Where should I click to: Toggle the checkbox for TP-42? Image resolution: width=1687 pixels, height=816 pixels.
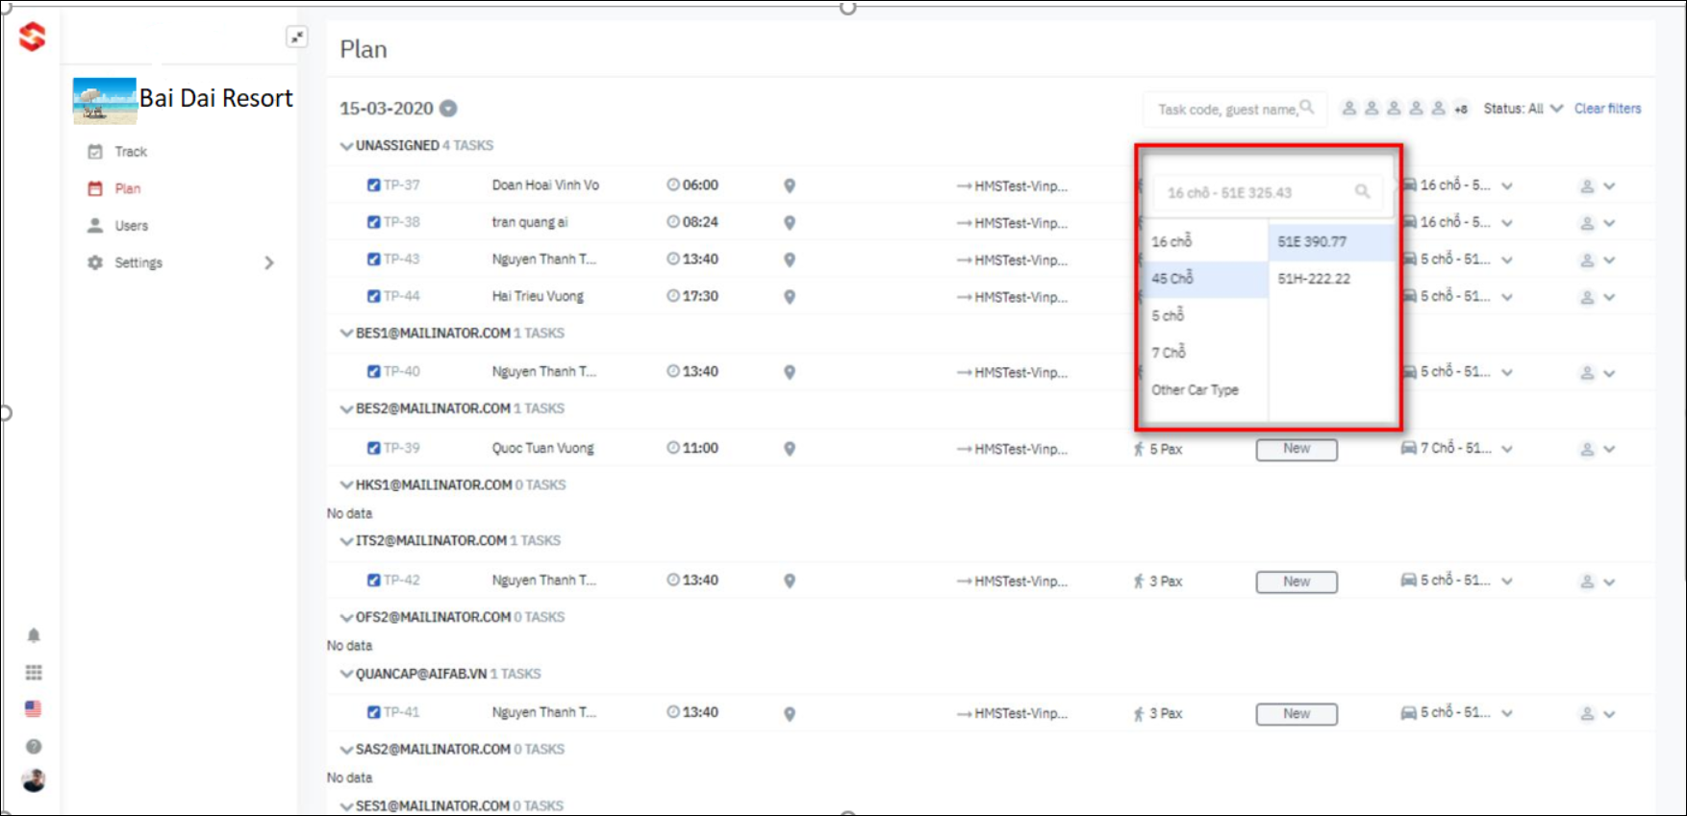point(373,581)
